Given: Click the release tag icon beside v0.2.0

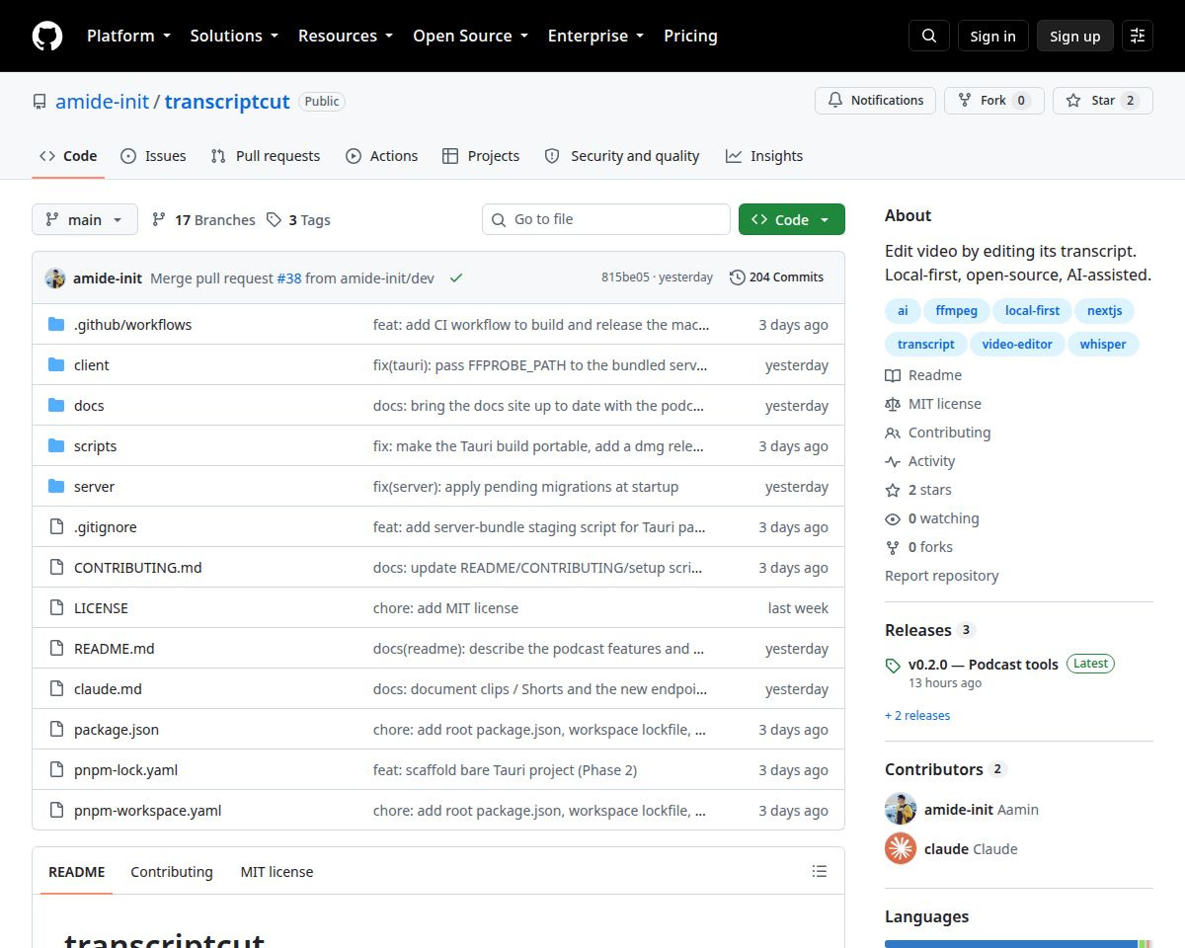Looking at the screenshot, I should click(893, 666).
